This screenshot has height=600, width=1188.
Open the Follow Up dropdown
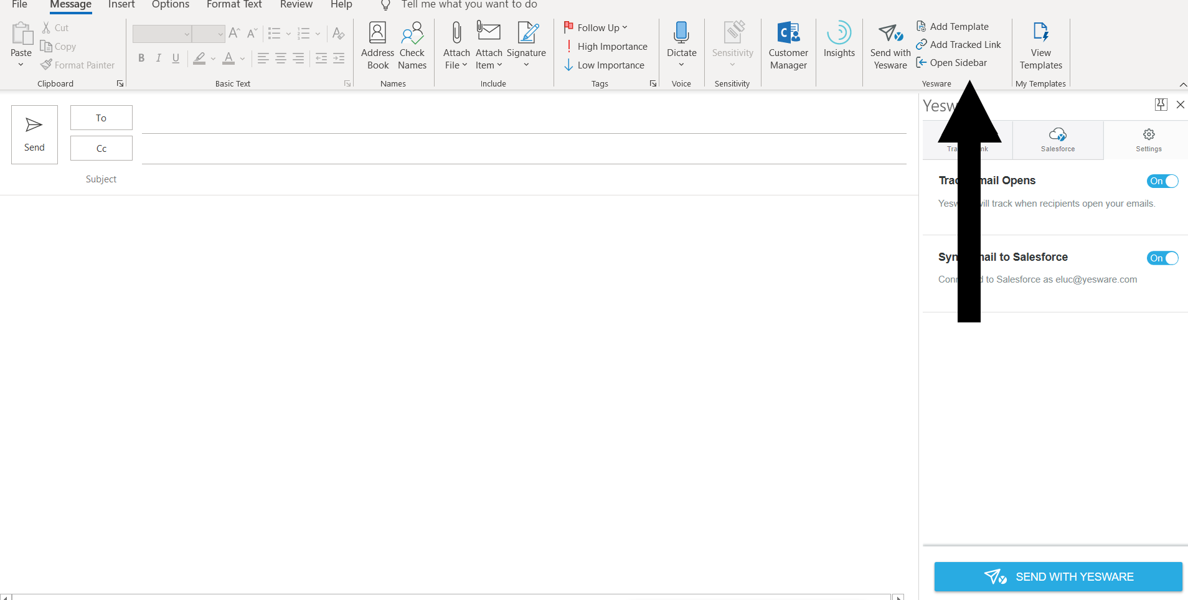click(x=596, y=27)
